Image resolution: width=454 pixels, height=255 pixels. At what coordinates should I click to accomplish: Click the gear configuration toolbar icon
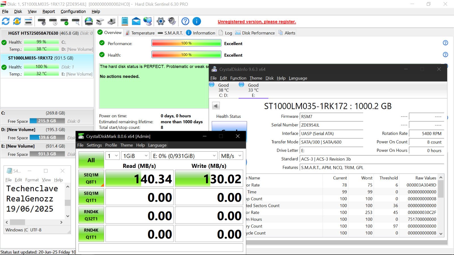(x=161, y=21)
